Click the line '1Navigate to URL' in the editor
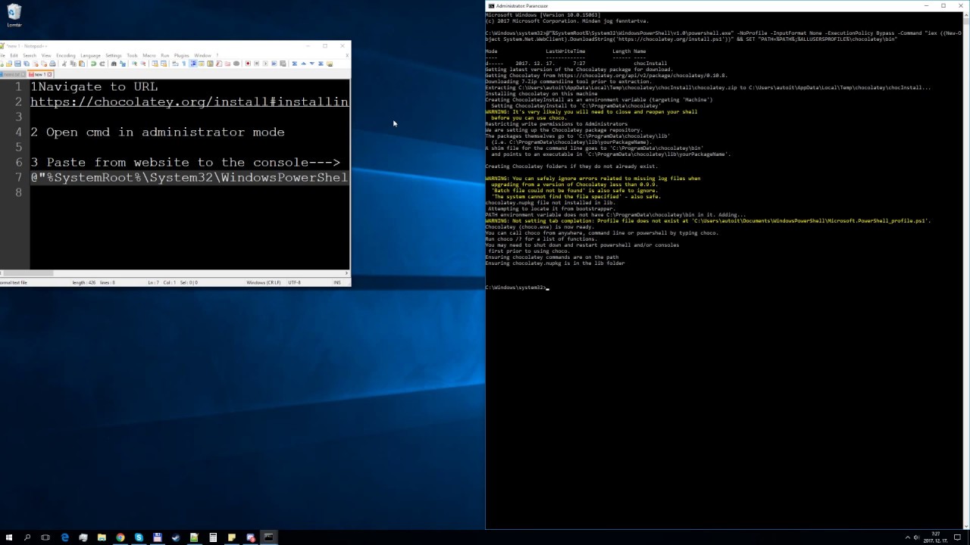The height and width of the screenshot is (545, 970). tap(95, 86)
